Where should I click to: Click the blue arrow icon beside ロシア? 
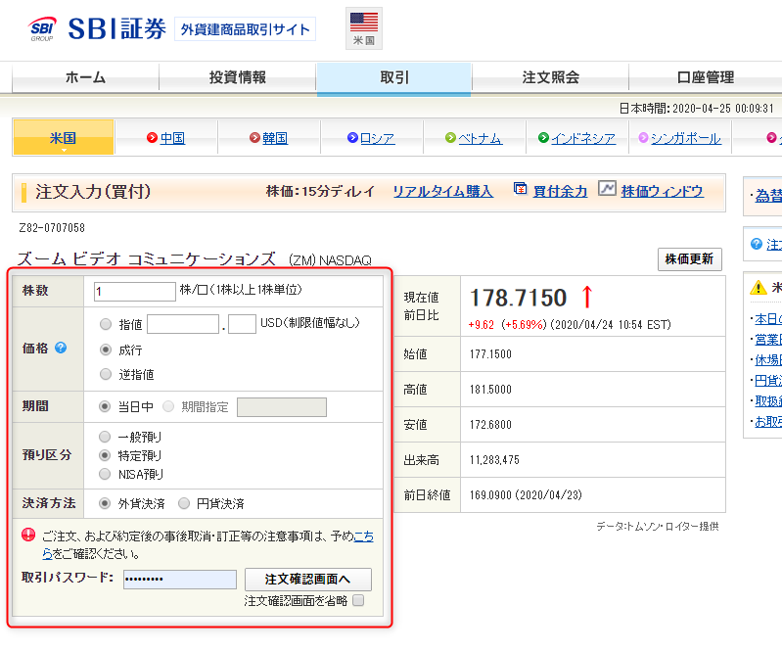coord(352,137)
